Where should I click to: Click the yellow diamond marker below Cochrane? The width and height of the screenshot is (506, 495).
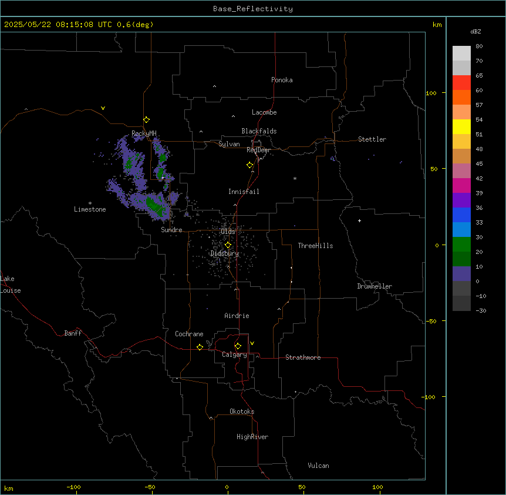(x=200, y=347)
